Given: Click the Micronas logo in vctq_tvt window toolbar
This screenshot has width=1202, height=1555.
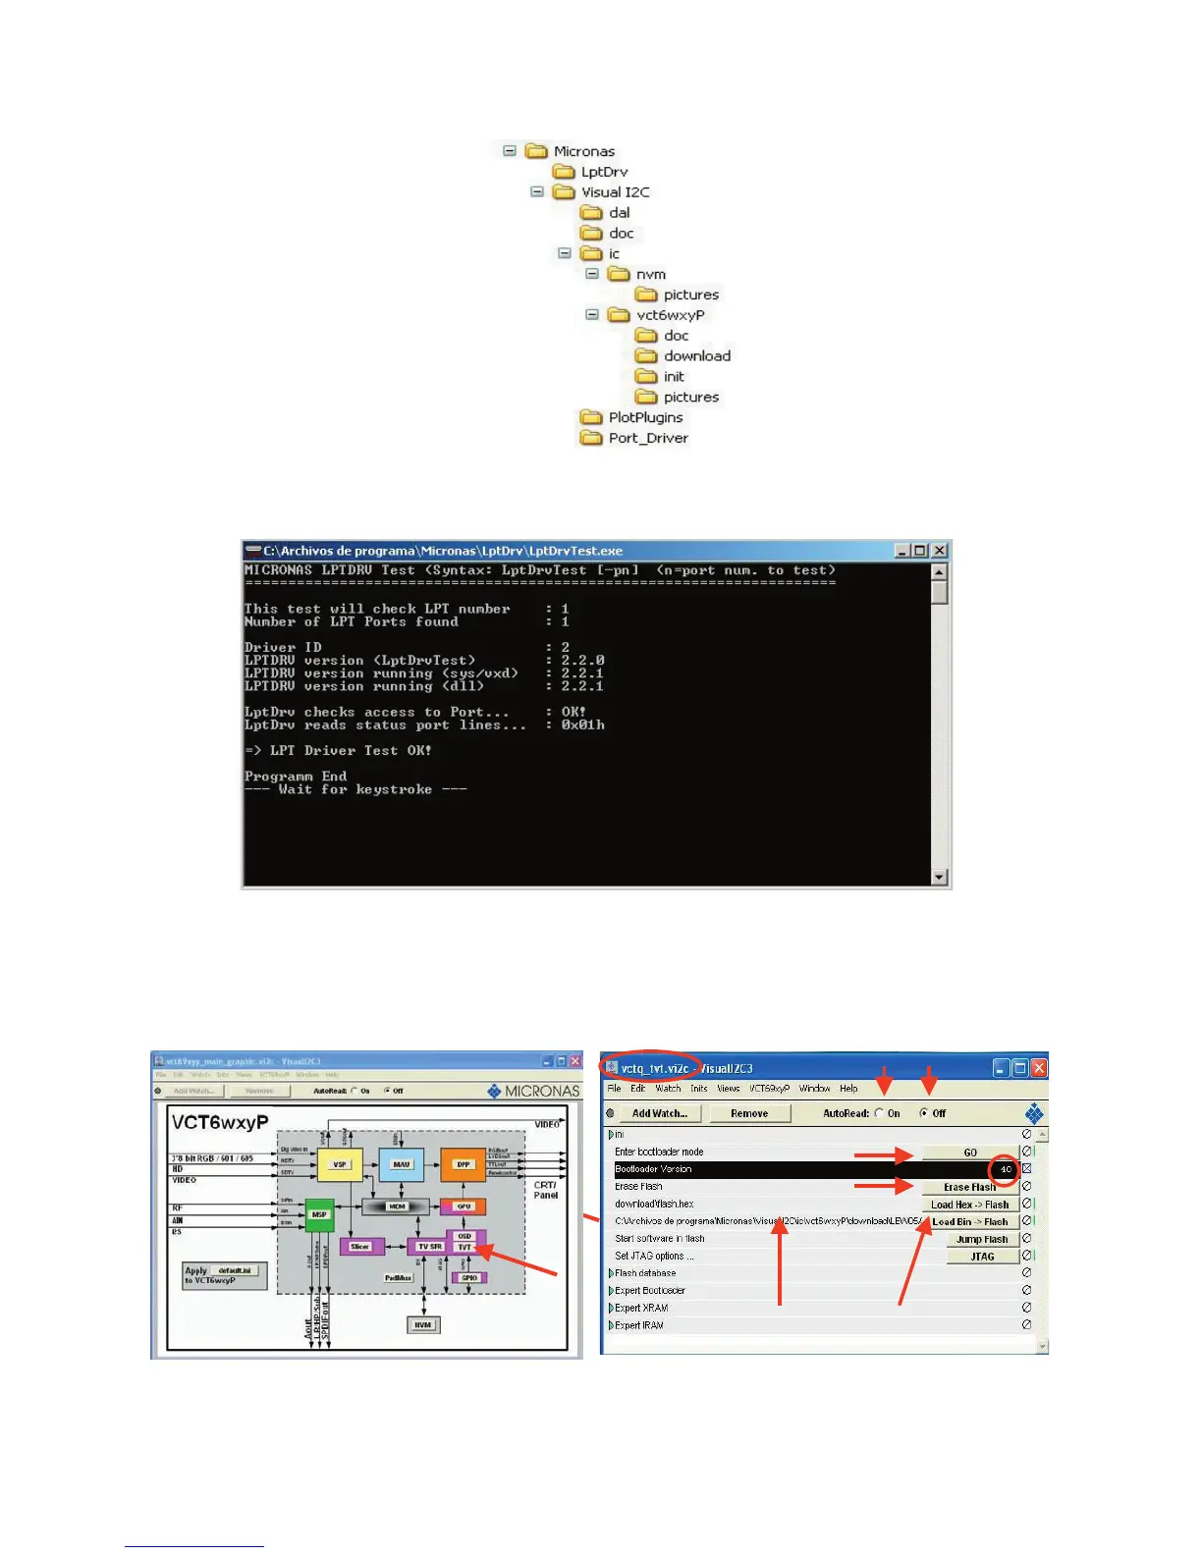Looking at the screenshot, I should (x=1033, y=1113).
